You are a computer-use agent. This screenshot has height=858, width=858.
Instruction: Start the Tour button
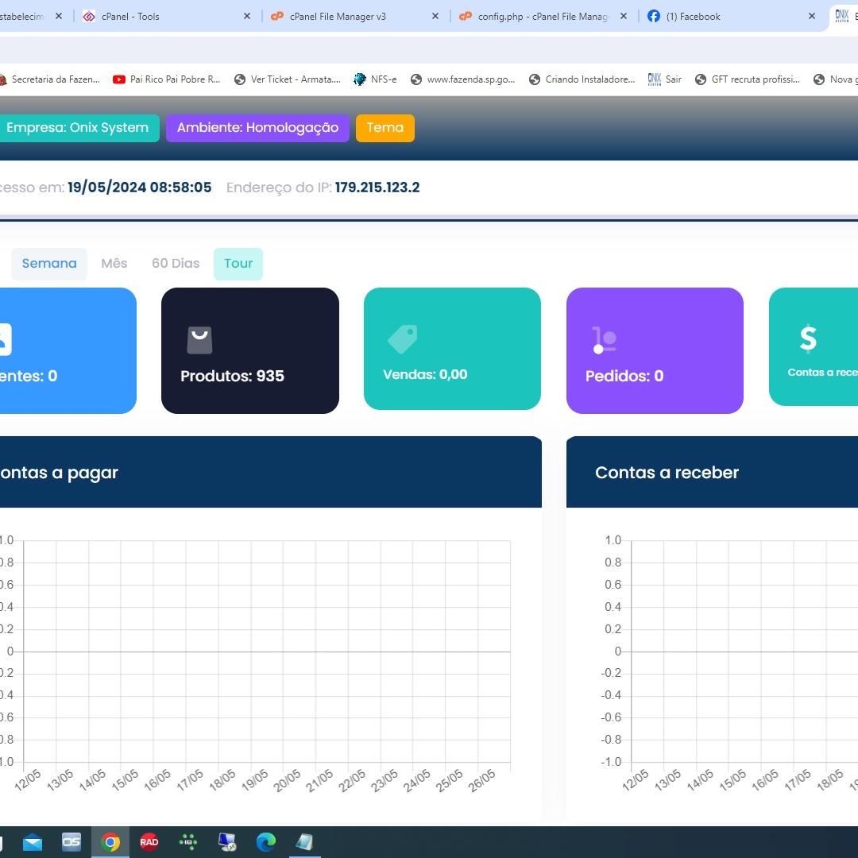point(238,264)
